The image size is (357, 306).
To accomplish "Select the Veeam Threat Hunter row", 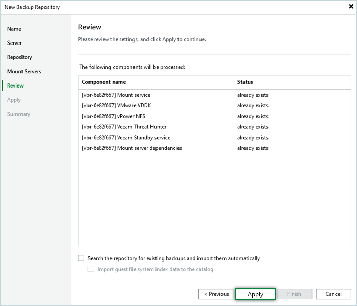I will click(x=124, y=127).
